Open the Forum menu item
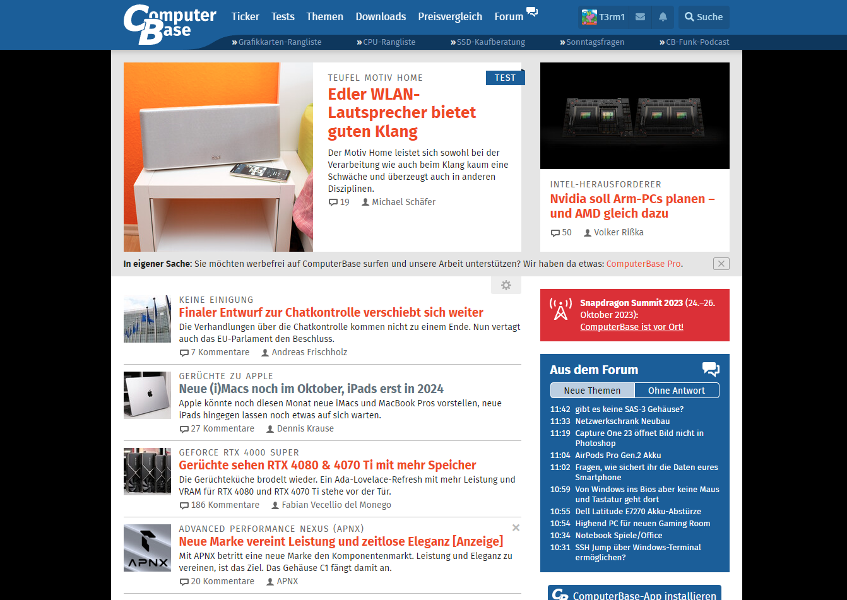 [x=509, y=17]
